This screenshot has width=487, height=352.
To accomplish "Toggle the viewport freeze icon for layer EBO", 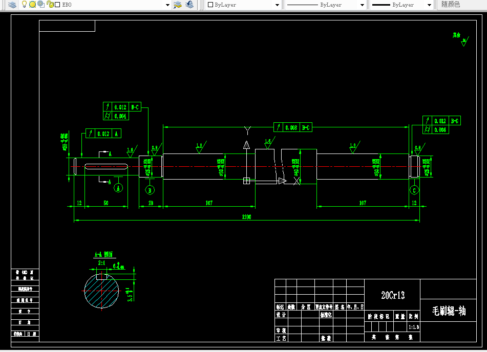I will pyautogui.click(x=41, y=4).
